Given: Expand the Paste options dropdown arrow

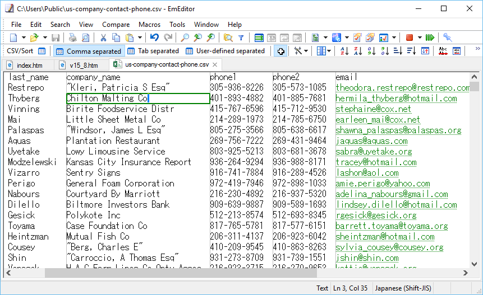Looking at the screenshot, I should [x=140, y=38].
